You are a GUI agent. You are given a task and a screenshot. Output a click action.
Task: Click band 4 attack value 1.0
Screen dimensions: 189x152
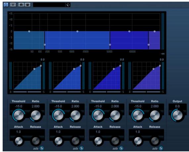tap(138, 132)
